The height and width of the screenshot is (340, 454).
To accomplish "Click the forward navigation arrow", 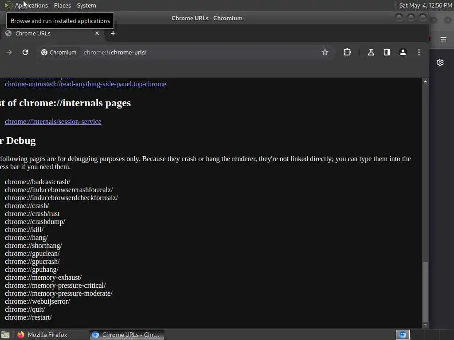I will tap(9, 52).
